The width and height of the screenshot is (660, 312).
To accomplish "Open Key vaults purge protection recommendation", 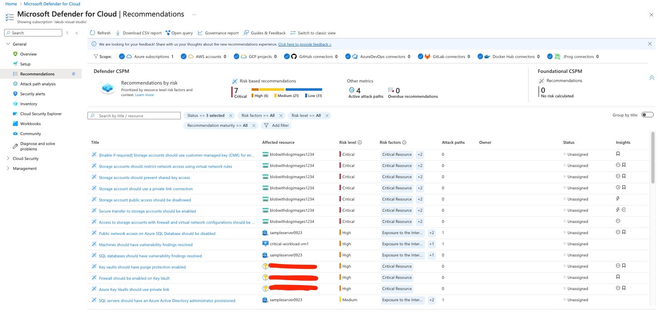I will (142, 267).
